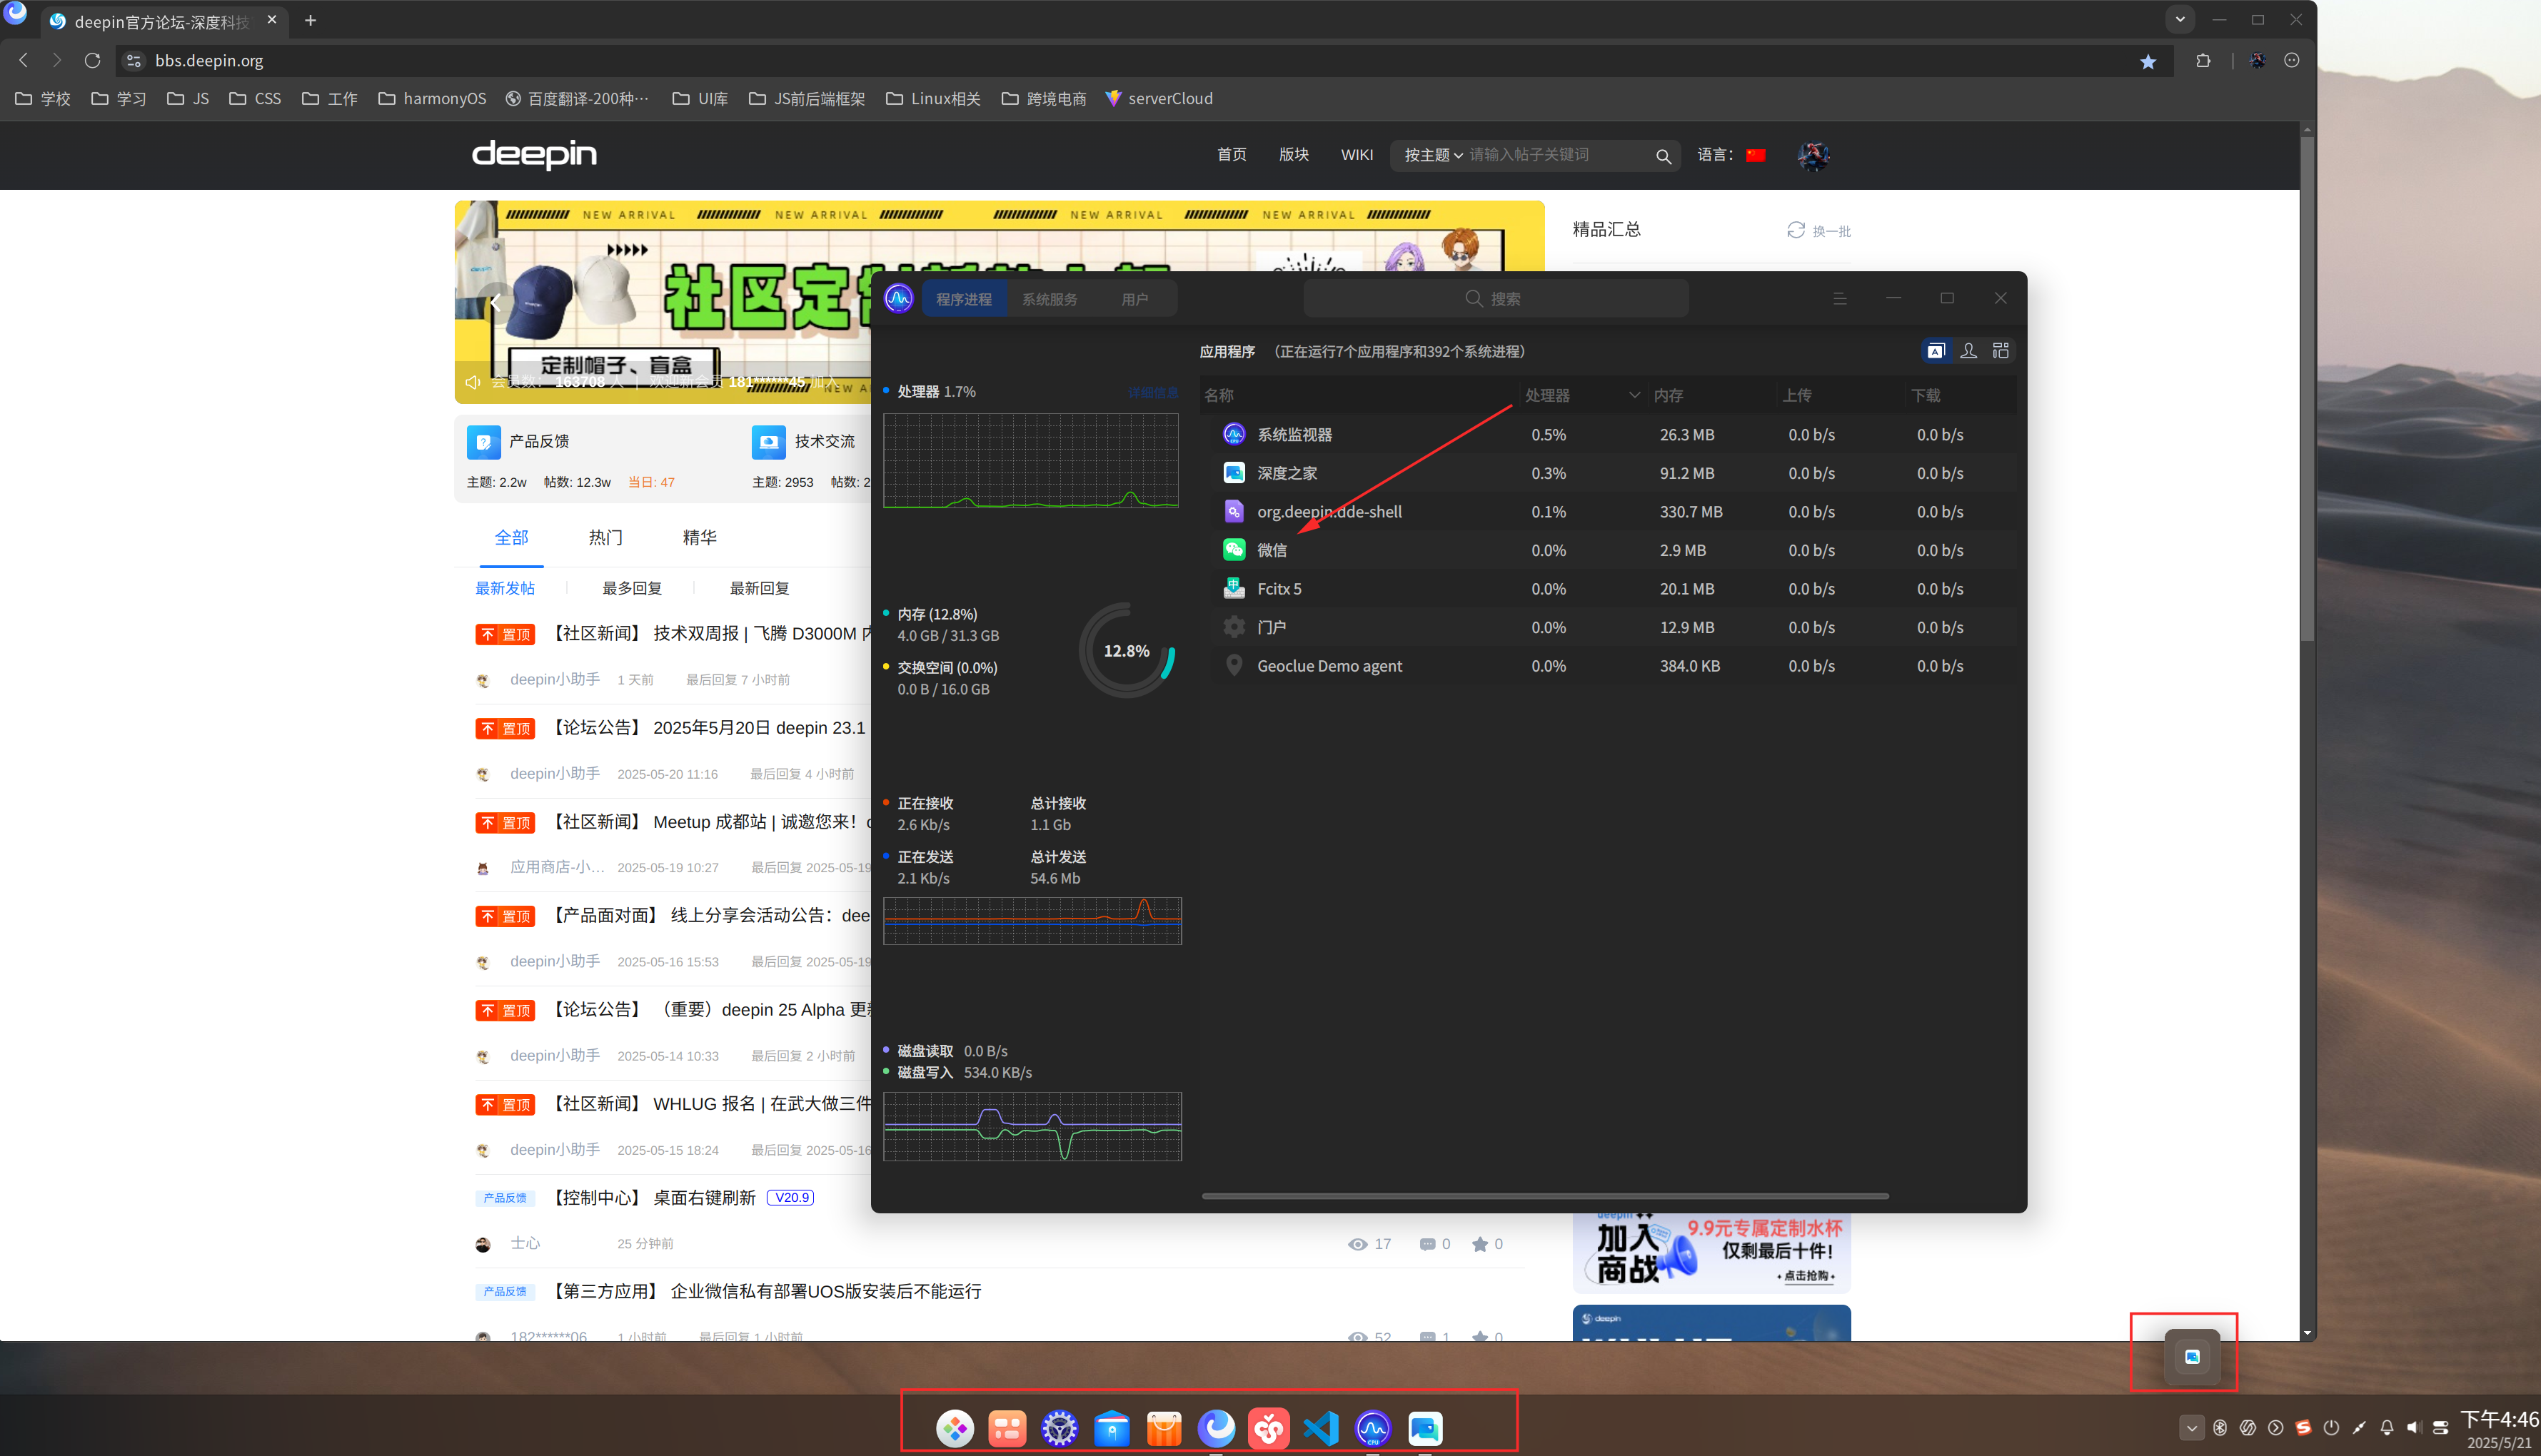This screenshot has width=2541, height=1456.
Task: Click 处理器 column sort arrow
Action: (x=1634, y=395)
